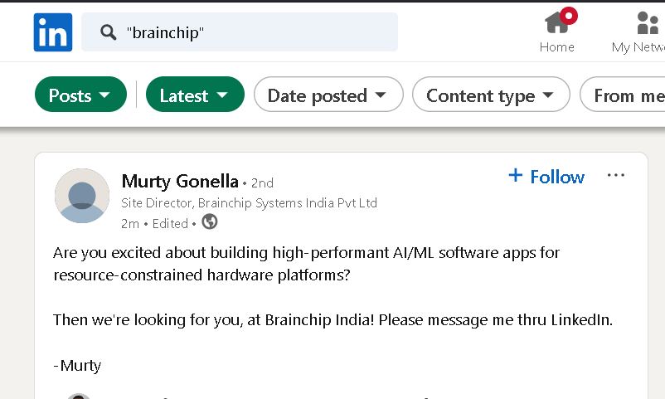Image resolution: width=665 pixels, height=399 pixels.
Task: Click the 2m Edited timestamp
Action: (x=154, y=223)
